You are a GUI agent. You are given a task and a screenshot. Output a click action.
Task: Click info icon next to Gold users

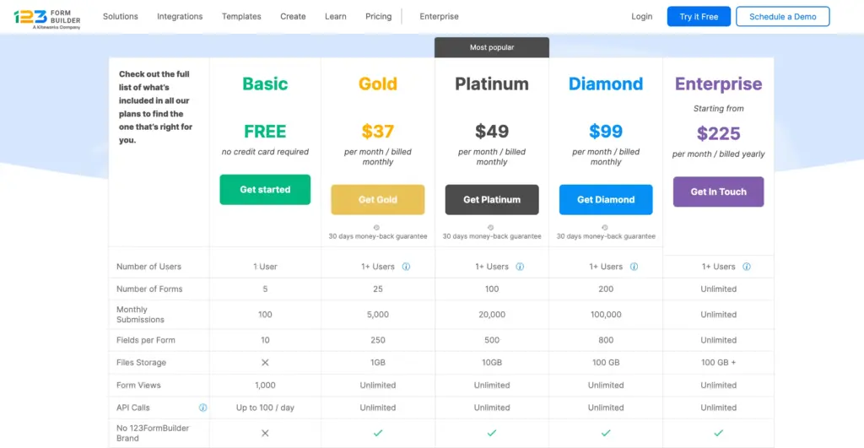(406, 267)
